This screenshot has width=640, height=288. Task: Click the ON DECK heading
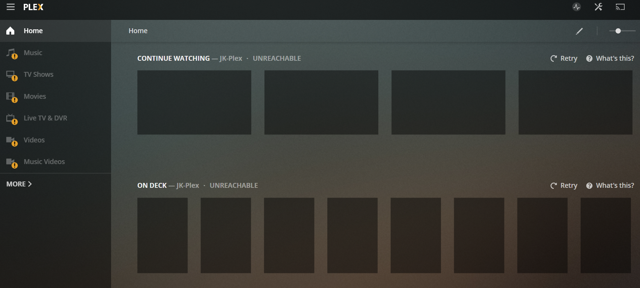tap(152, 185)
